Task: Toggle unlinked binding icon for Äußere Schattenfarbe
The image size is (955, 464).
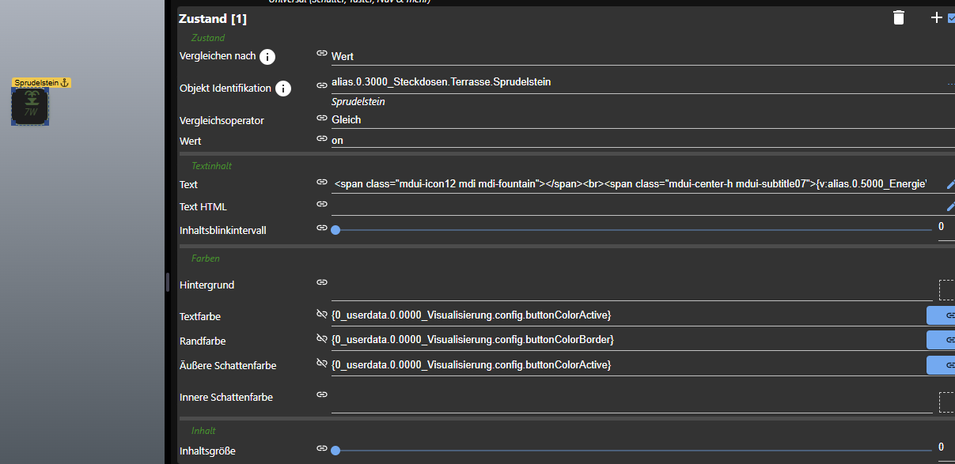Action: pyautogui.click(x=321, y=363)
